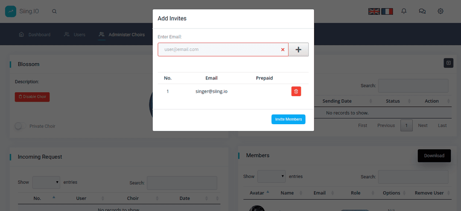Click the Siing.IO logo icon
Viewport: 461px width, 211px height.
[x=11, y=11]
